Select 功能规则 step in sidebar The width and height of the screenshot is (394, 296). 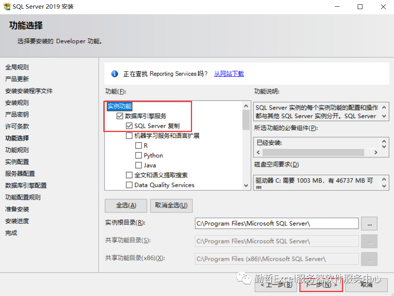17,150
